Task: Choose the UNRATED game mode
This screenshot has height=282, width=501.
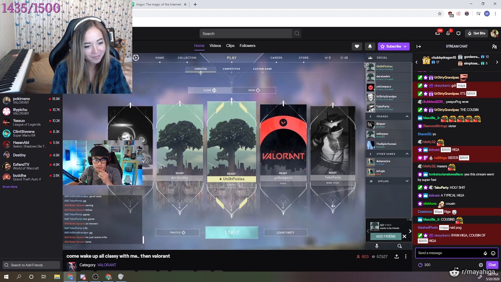Action: [201, 69]
